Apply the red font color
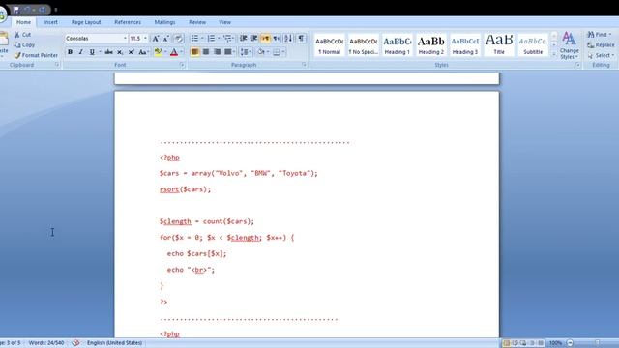619x348 pixels. tap(174, 51)
